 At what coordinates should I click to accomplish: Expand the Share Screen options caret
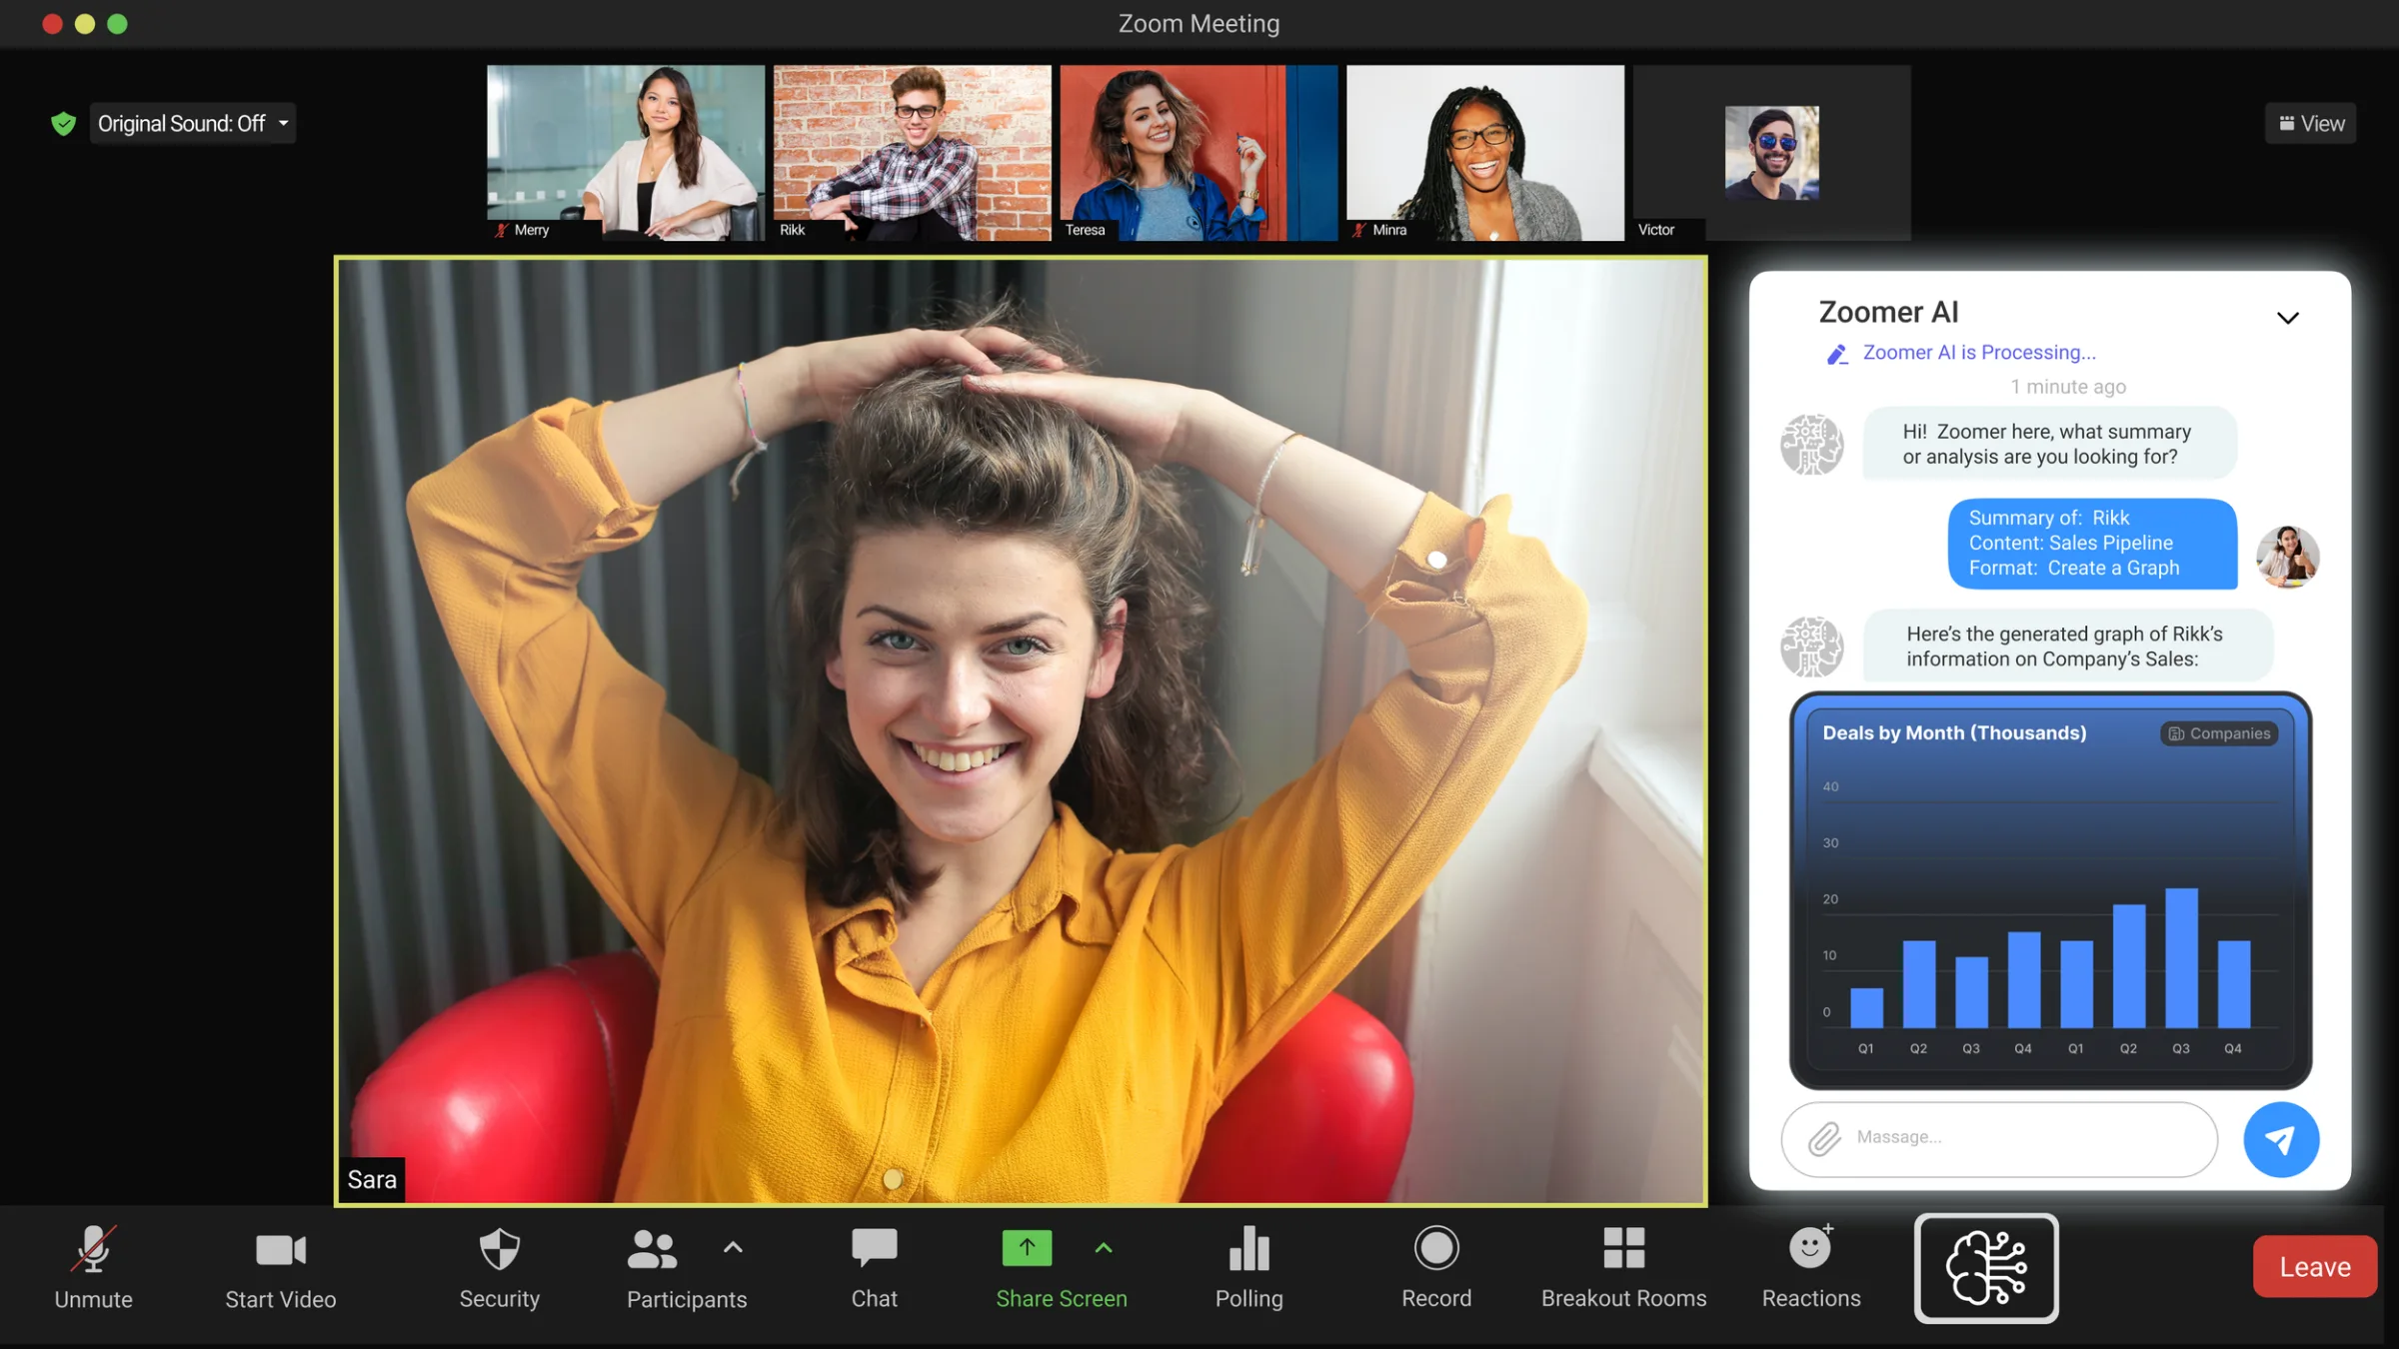tap(1104, 1247)
